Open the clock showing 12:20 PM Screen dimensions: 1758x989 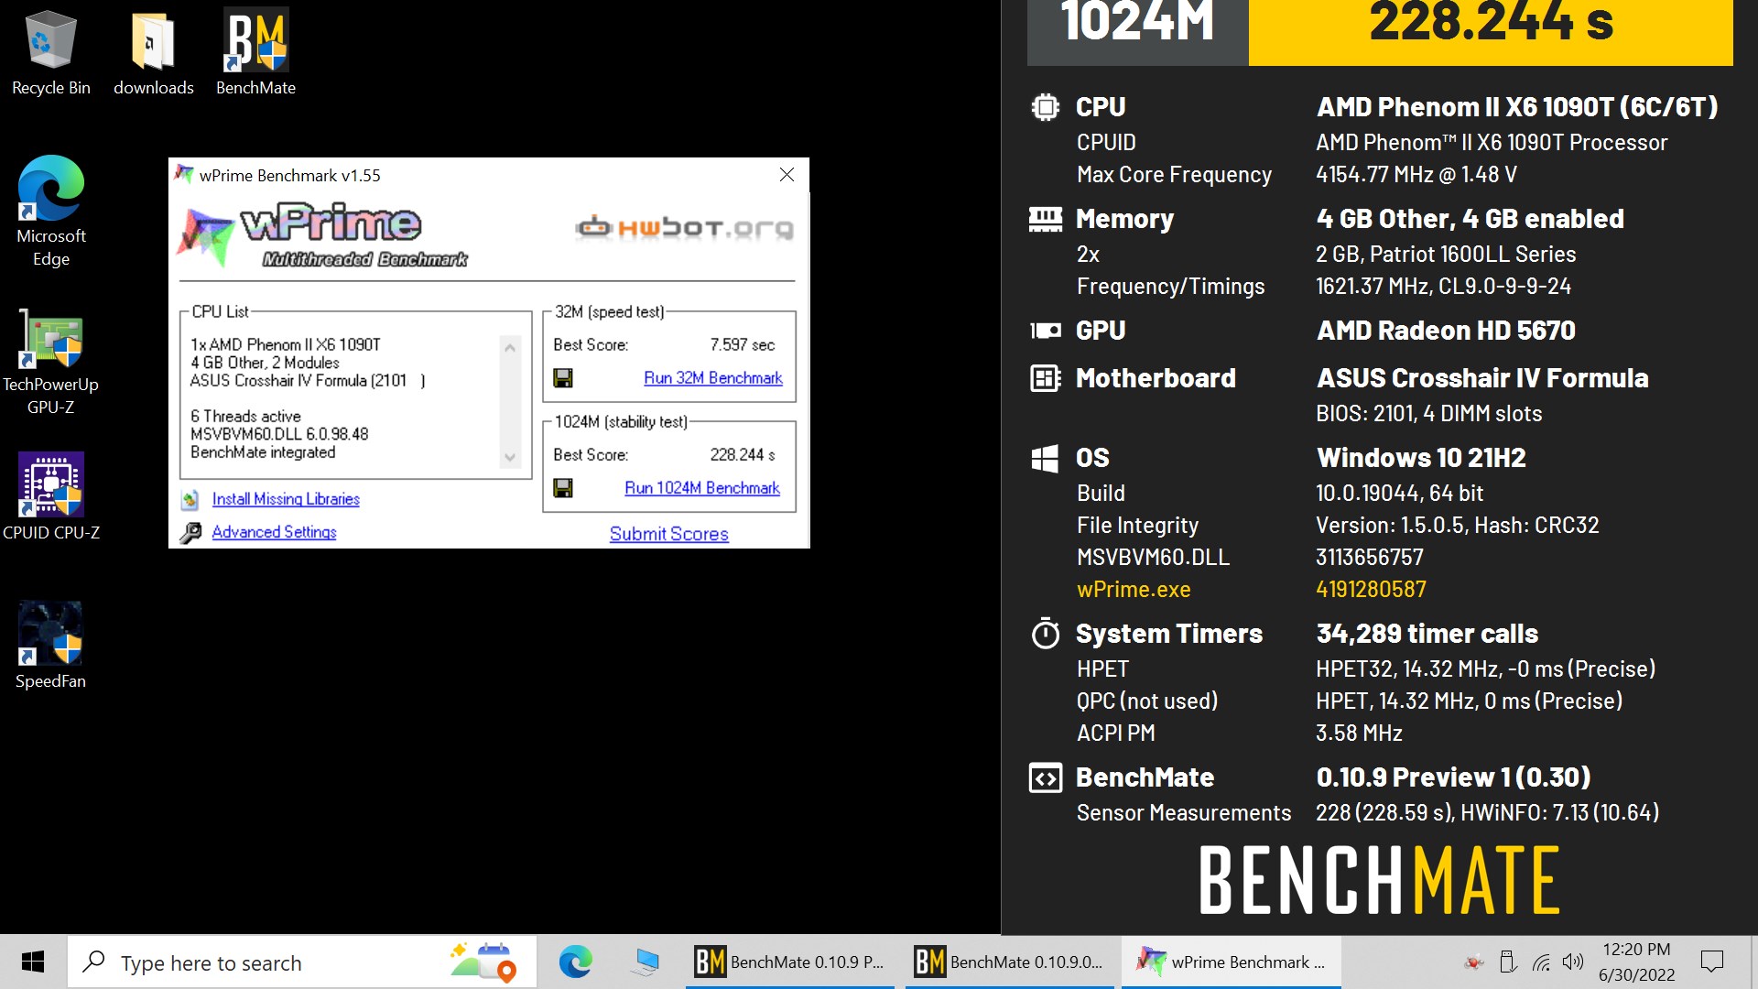[1636, 962]
